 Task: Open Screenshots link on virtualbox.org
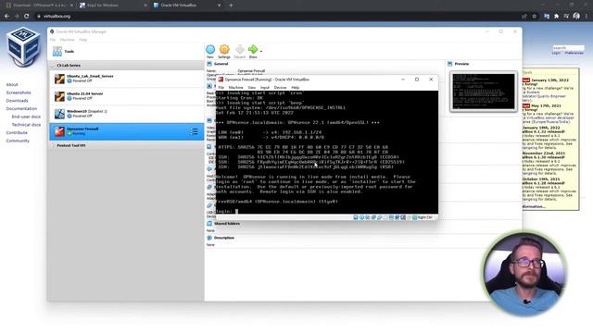point(19,92)
